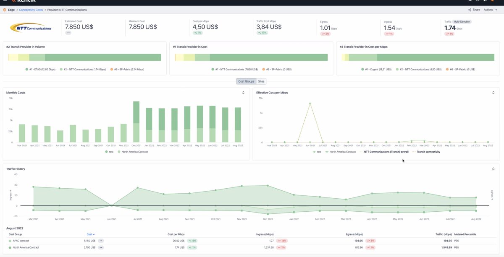Open search from the top navigation bar
504x257 pixels.
click(x=470, y=1)
